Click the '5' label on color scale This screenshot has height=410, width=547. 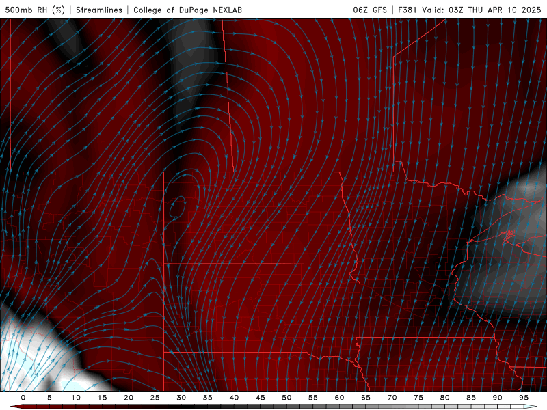tap(49, 398)
